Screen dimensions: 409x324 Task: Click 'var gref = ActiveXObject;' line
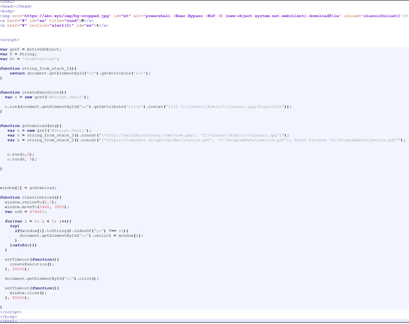[31, 49]
